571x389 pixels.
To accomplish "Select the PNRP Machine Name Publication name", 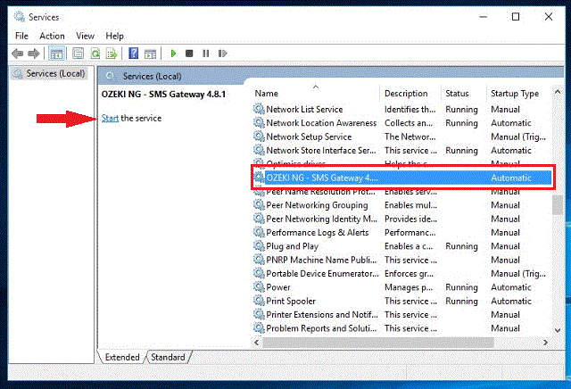I will (x=321, y=260).
